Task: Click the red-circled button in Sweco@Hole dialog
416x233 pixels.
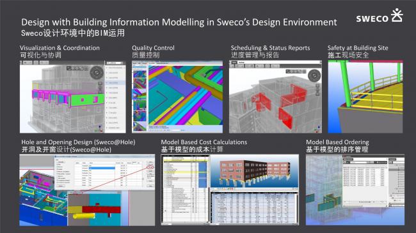Action: coord(150,167)
